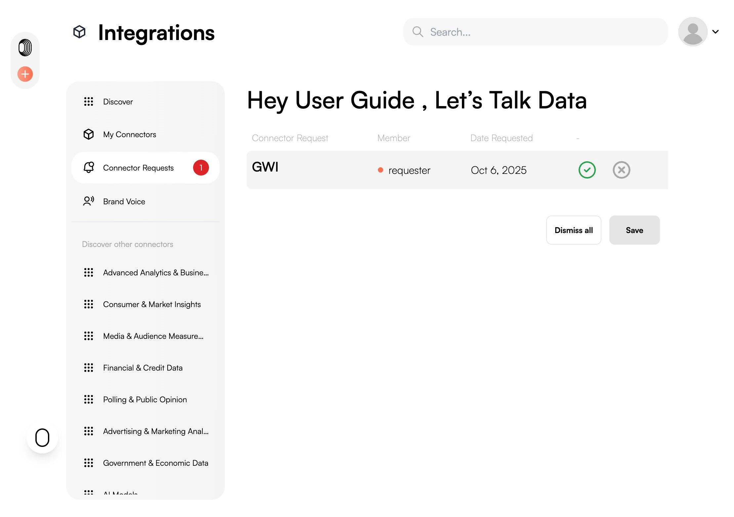The image size is (734, 517).
Task: Click the search magnifier icon
Action: [x=418, y=32]
